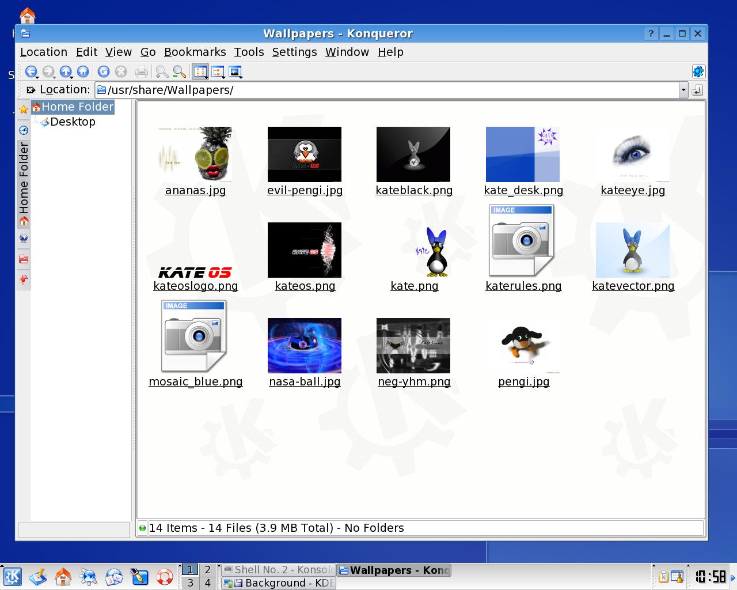The image size is (737, 590).
Task: Switch to Shell No. 2 - Konsole taskbar entry
Action: (279, 570)
